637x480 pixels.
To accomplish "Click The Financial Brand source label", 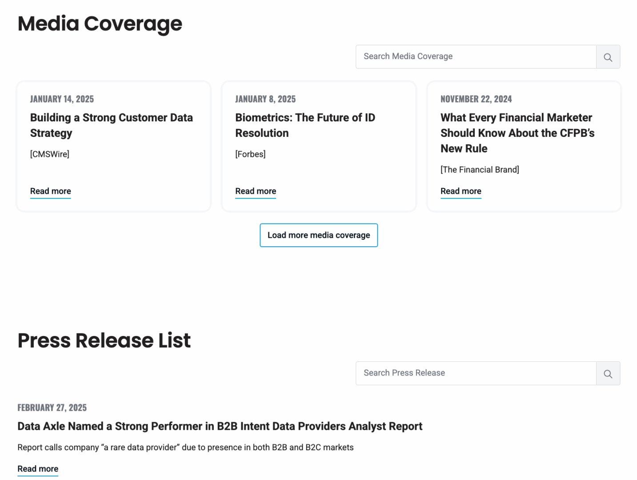I will [480, 169].
